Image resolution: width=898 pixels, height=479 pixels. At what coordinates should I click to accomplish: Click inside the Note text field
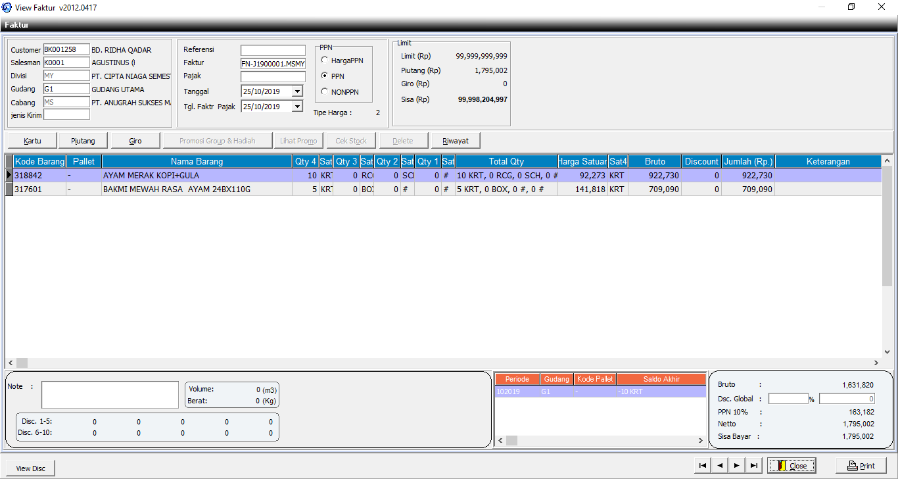[110, 395]
